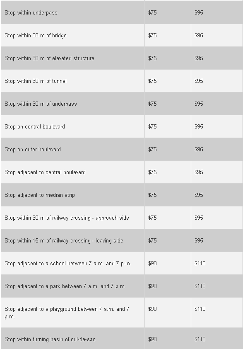Click 'Stop adjacent to a park' row text

pos(65,286)
